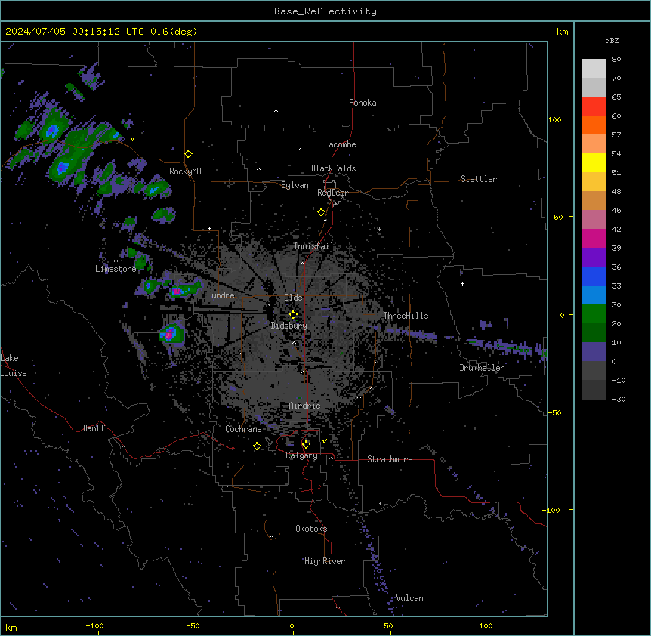Click the Didsbury town label
The image size is (651, 636).
(x=289, y=326)
